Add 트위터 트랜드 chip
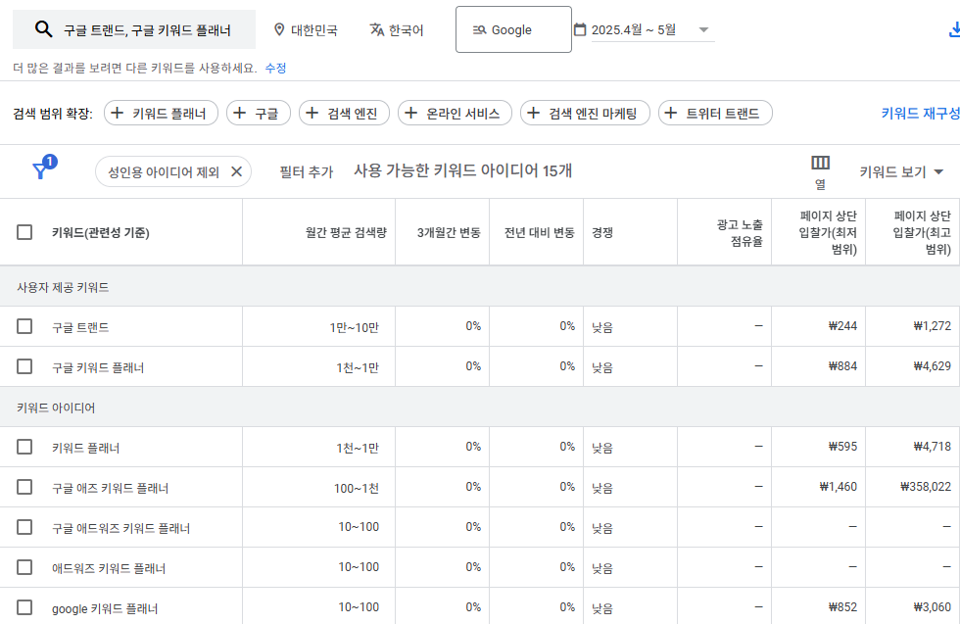 [x=715, y=113]
